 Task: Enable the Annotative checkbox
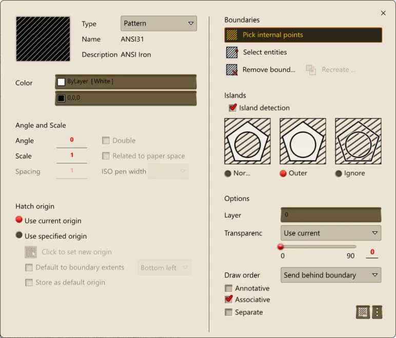tap(229, 288)
